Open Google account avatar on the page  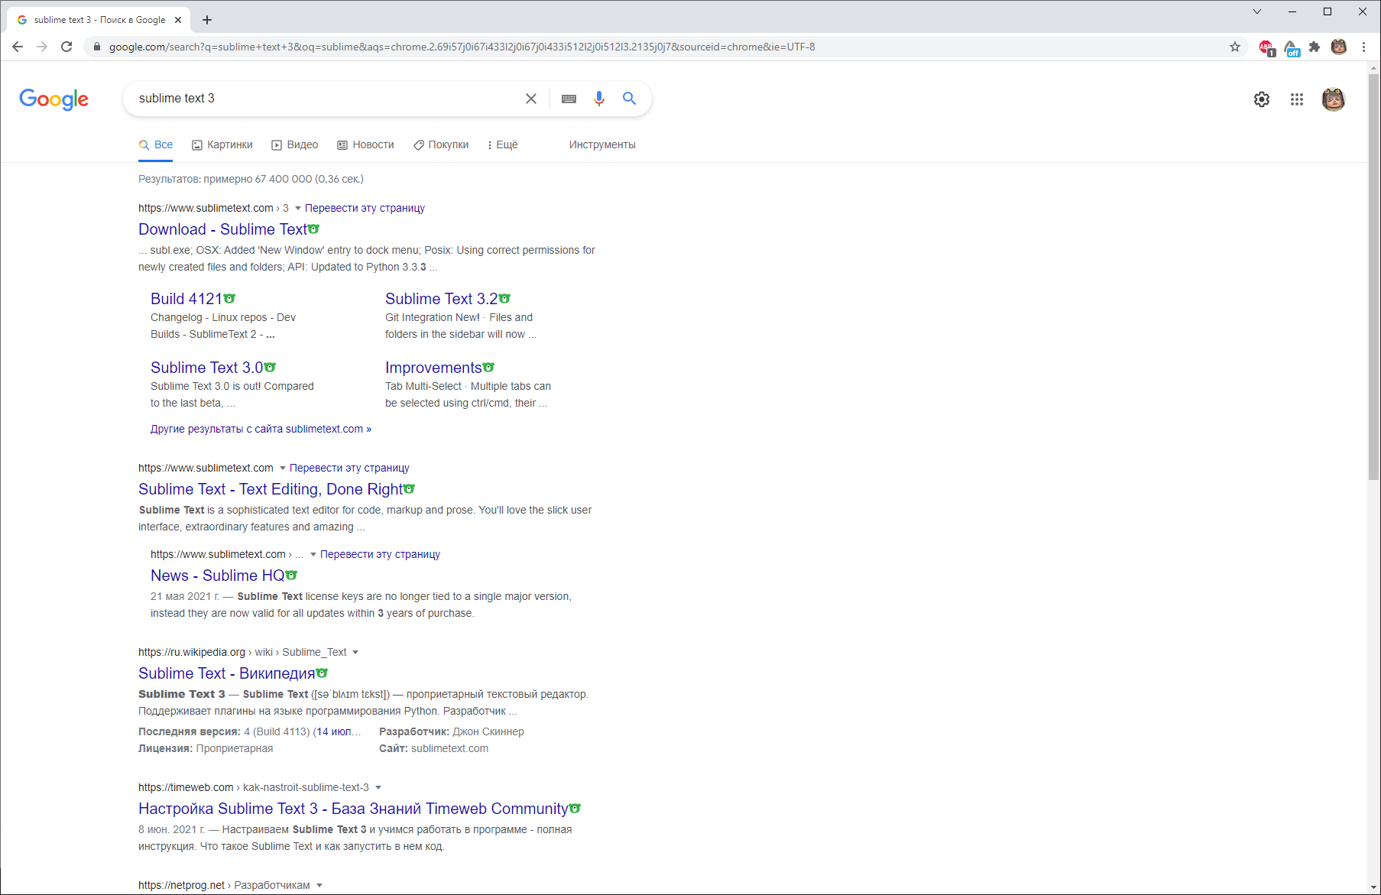coord(1334,99)
